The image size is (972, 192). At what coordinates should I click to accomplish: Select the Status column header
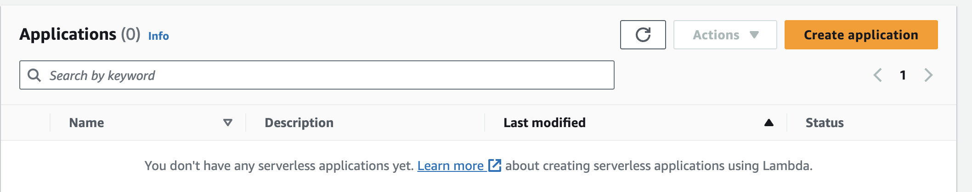click(825, 123)
